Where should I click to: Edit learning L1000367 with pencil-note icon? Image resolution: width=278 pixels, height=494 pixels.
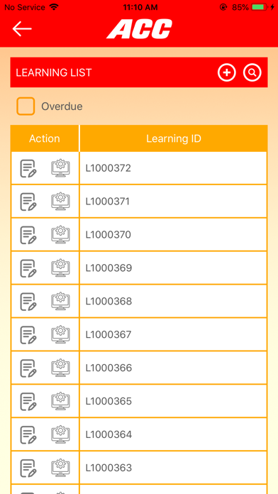[28, 335]
